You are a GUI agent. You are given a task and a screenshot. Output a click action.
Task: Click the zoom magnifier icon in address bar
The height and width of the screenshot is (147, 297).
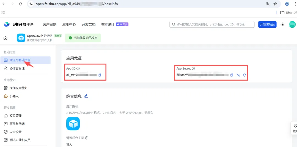click(268, 4)
